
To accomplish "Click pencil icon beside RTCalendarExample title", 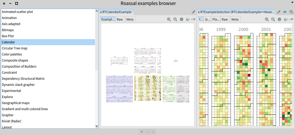I will coord(193,12).
